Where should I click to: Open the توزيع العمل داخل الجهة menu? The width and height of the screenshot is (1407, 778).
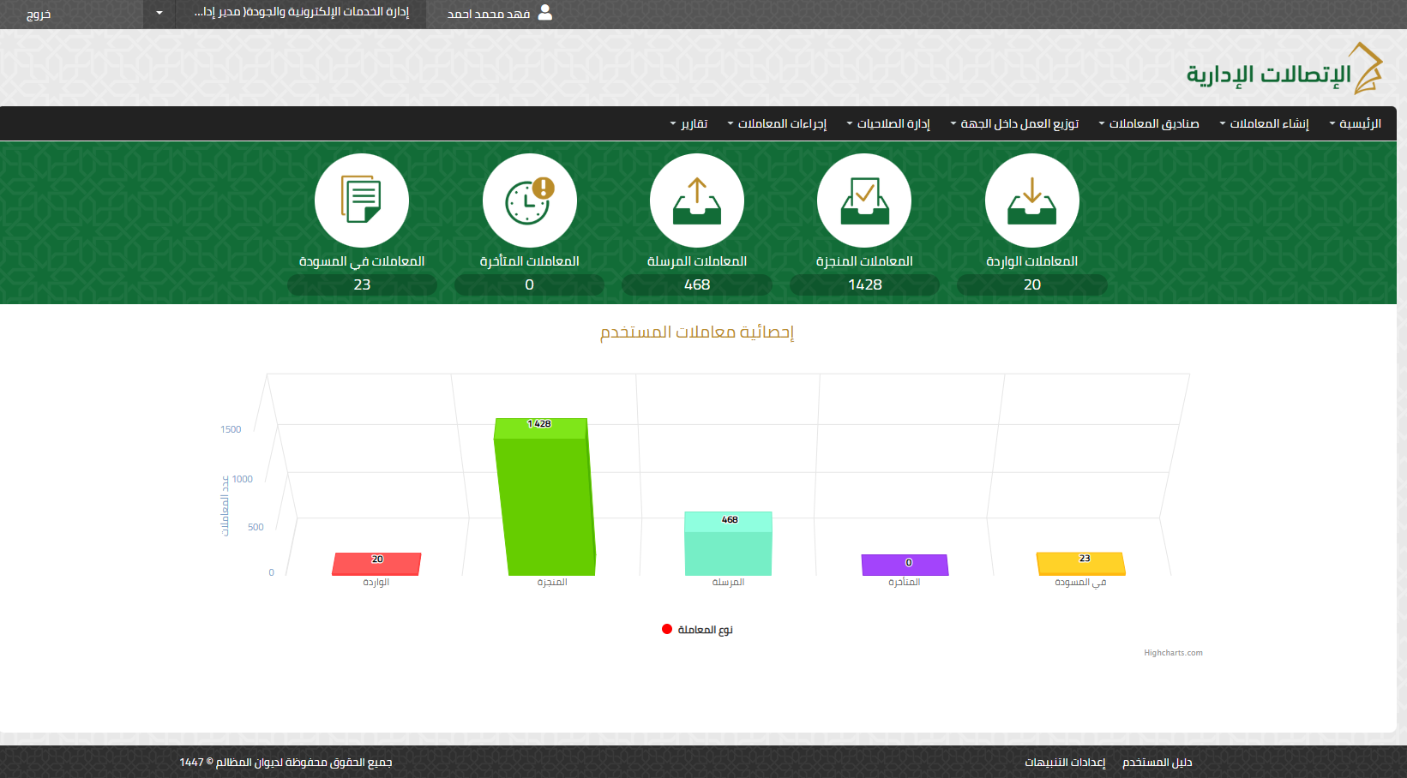tap(1015, 124)
